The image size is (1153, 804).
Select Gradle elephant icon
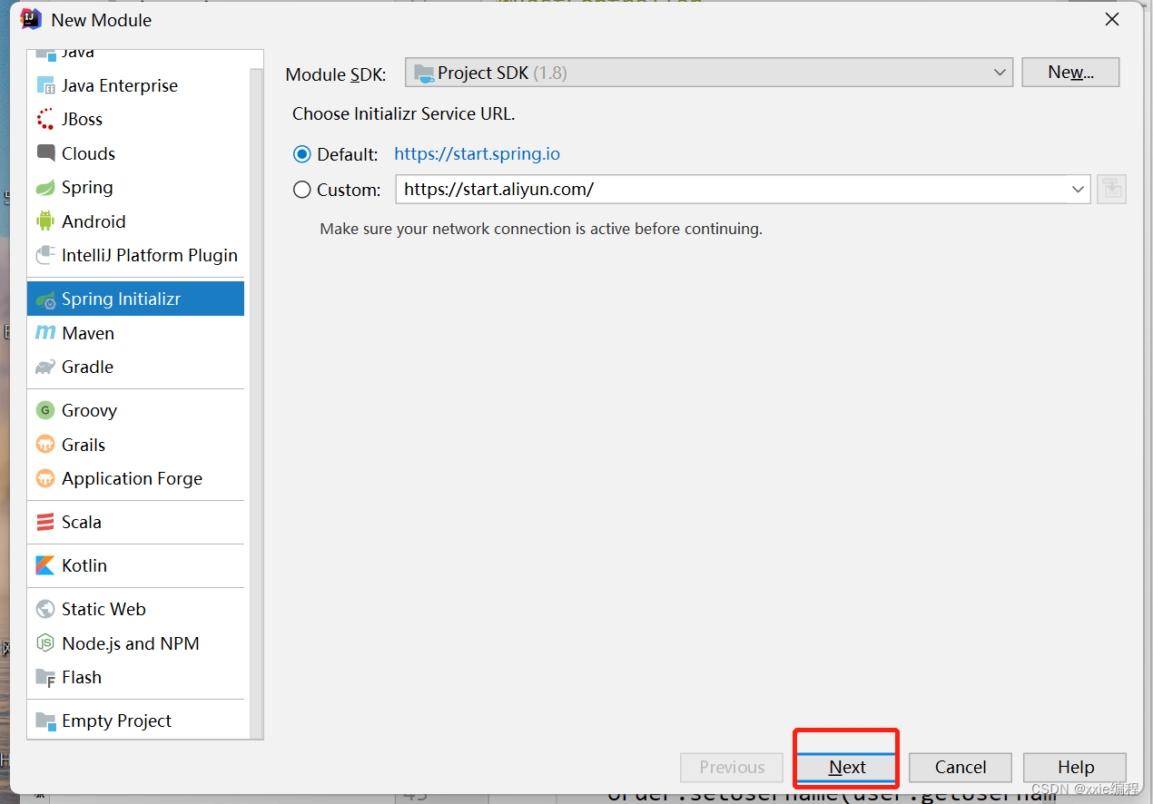(x=45, y=368)
